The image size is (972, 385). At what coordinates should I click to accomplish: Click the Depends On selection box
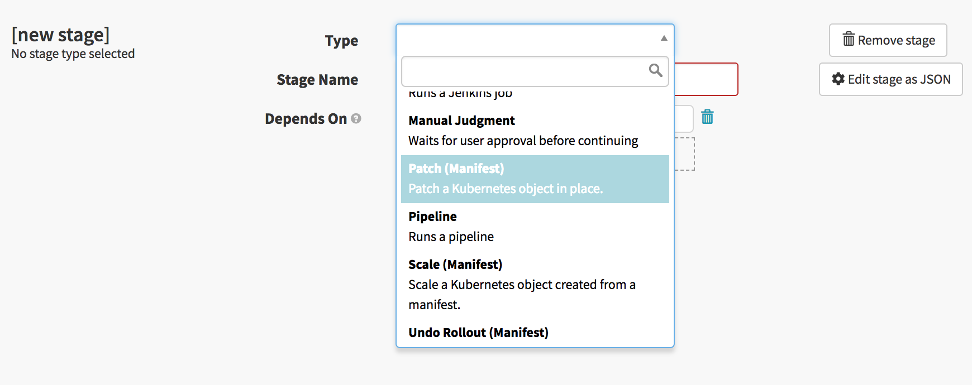click(684, 119)
